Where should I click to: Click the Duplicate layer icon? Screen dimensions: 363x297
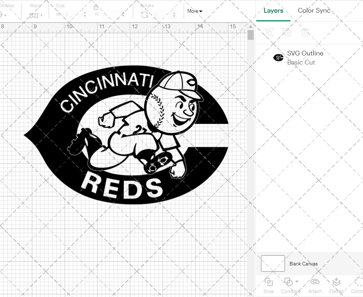click(x=287, y=32)
